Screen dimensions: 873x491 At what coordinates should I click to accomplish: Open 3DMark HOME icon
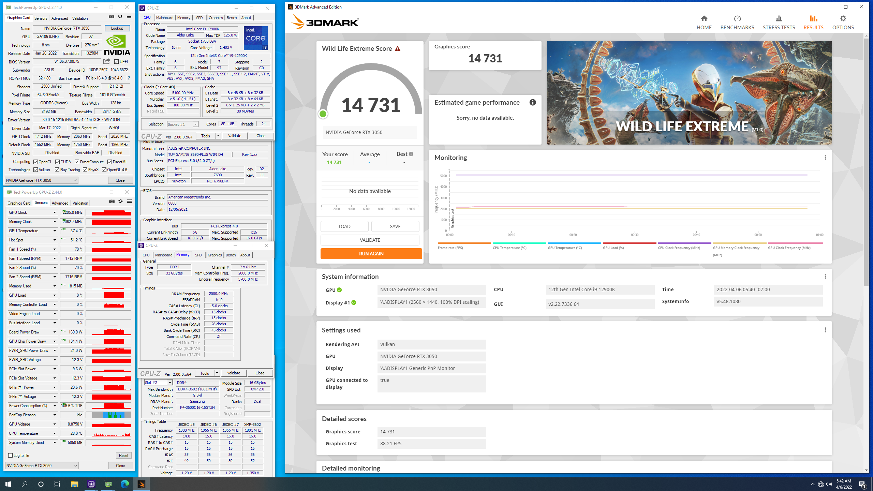pos(704,18)
